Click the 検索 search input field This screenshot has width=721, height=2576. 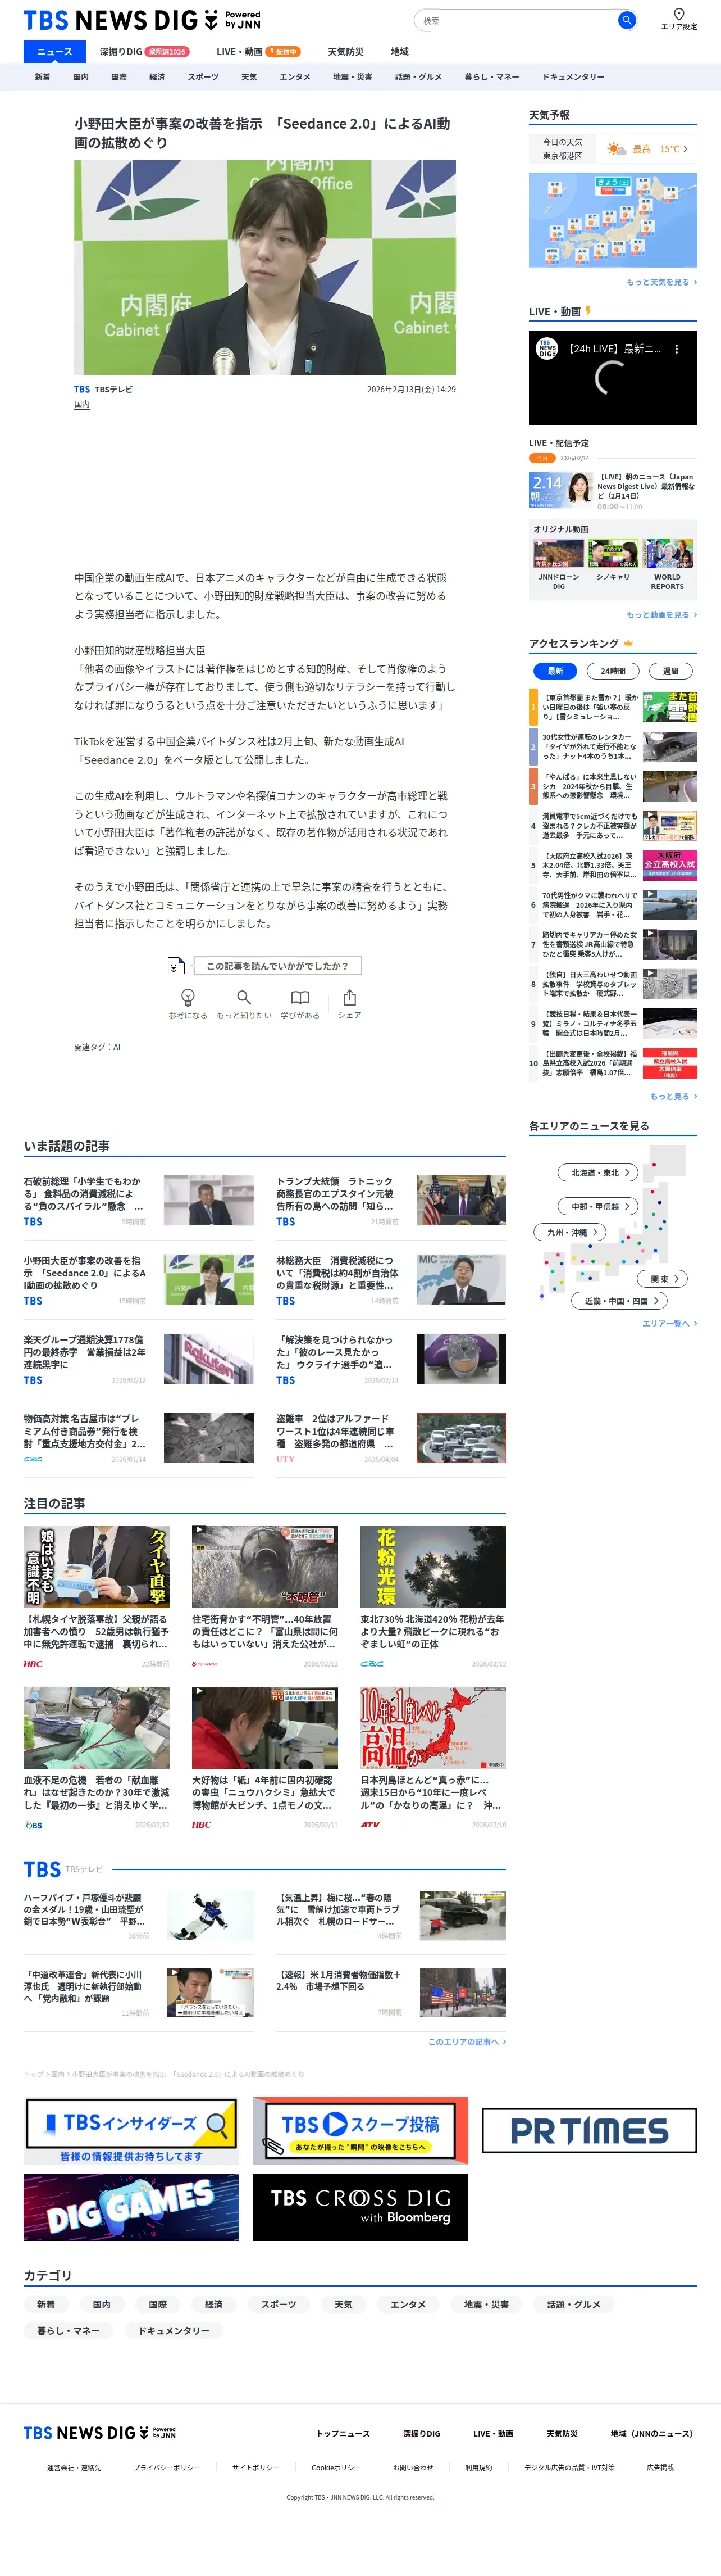[x=515, y=20]
